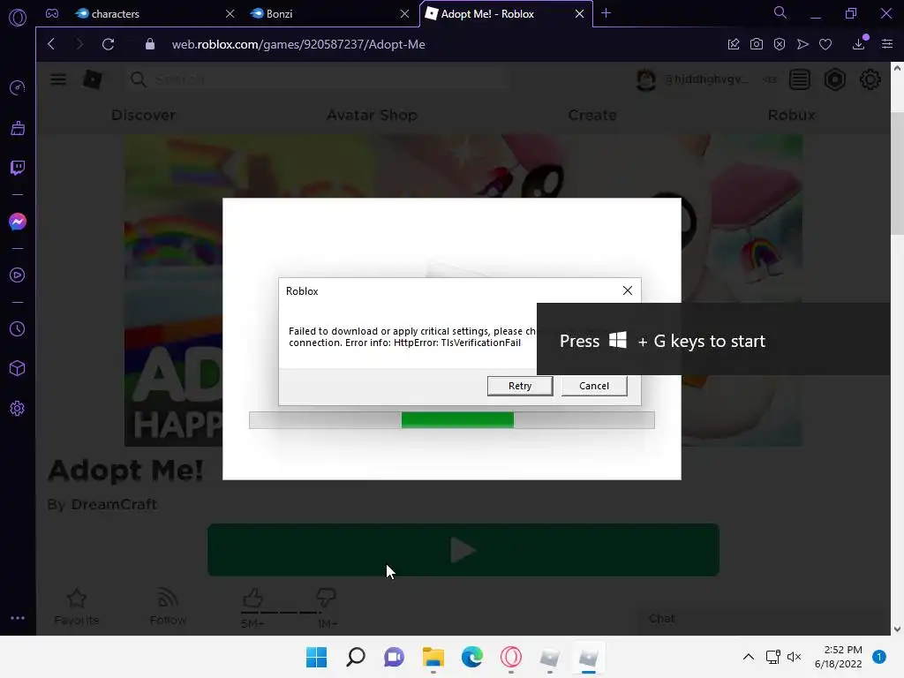Open GX Cleaner in sidebar
The image size is (904, 678).
tap(18, 128)
